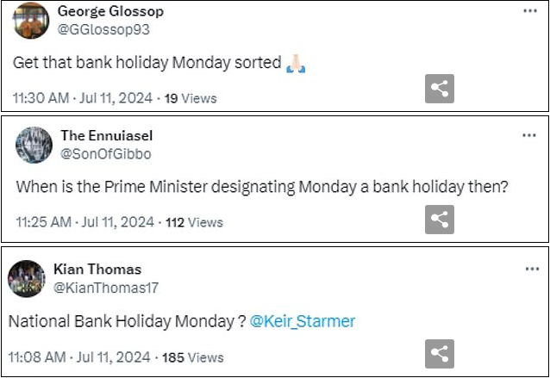The width and height of the screenshot is (550, 378).
Task: Click the Kian Thomas display name
Action: click(x=97, y=270)
